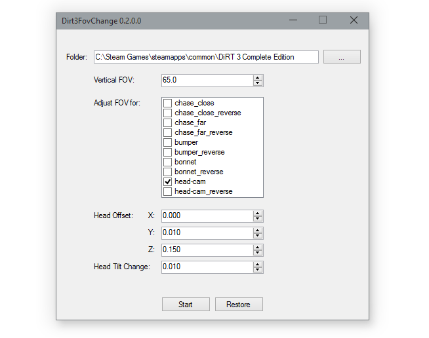429x338 pixels.
Task: Decrease Head Tilt Change value
Action: 257,270
